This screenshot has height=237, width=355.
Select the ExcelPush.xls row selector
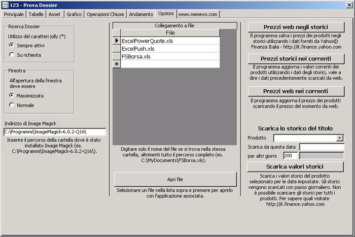pos(117,49)
